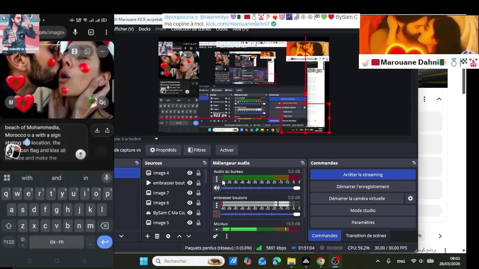Image resolution: width=479 pixels, height=269 pixels.
Task: Show hidden system tray icons
Action: (x=378, y=261)
